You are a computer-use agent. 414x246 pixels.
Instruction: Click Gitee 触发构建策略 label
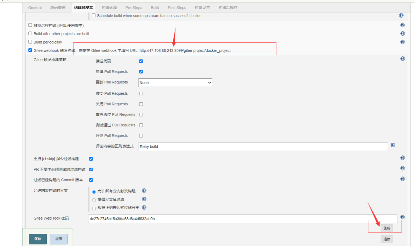tap(50, 60)
